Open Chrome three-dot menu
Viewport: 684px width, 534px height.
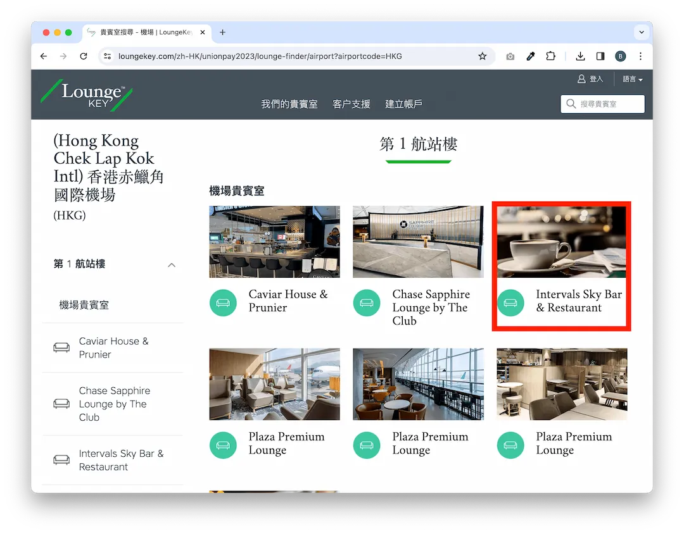pyautogui.click(x=640, y=56)
